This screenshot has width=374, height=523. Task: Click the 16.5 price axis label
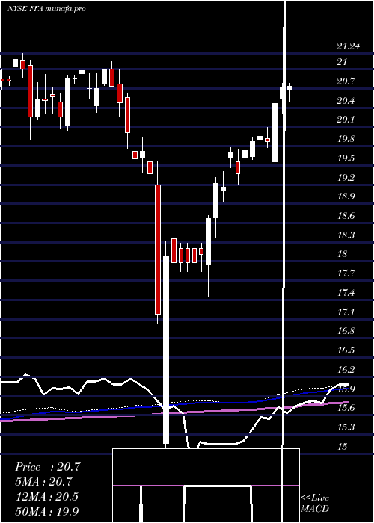pos(346,350)
